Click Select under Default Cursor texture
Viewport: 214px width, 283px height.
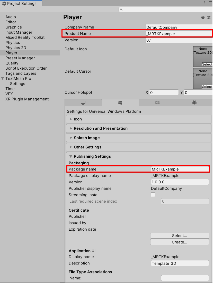tap(207, 87)
